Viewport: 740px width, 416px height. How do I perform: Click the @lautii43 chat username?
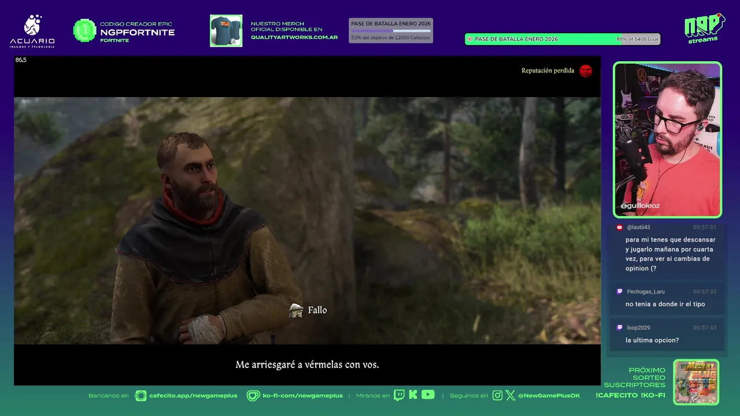pos(638,227)
